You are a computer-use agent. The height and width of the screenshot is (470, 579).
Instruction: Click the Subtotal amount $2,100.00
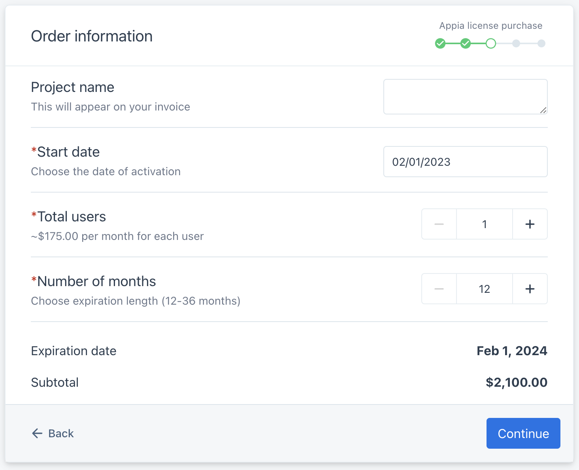point(516,382)
